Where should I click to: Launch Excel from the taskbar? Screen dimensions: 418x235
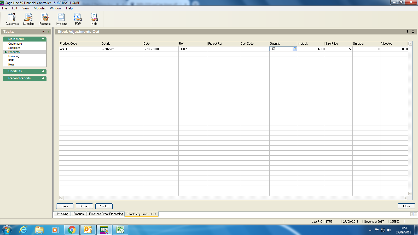pos(120,230)
